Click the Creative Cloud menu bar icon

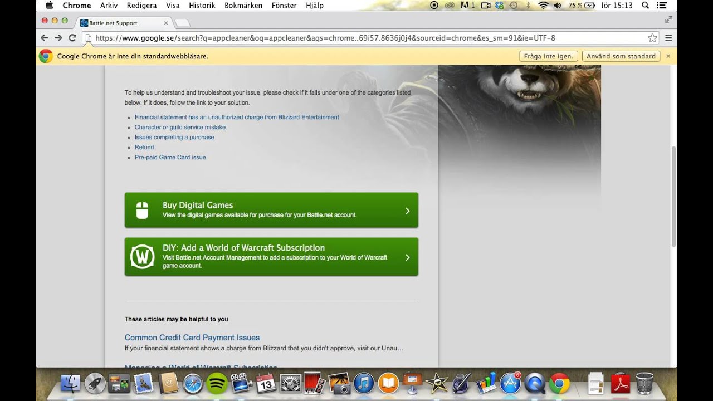tap(450, 6)
